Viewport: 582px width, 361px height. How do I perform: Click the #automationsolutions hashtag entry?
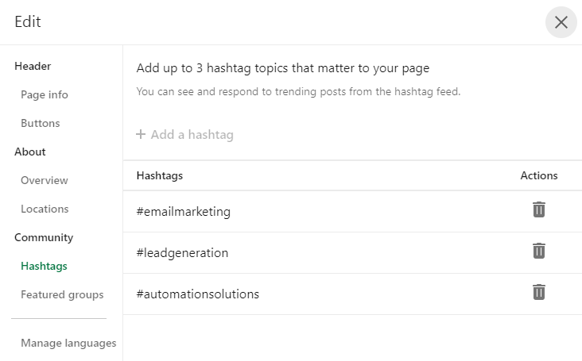coord(197,294)
